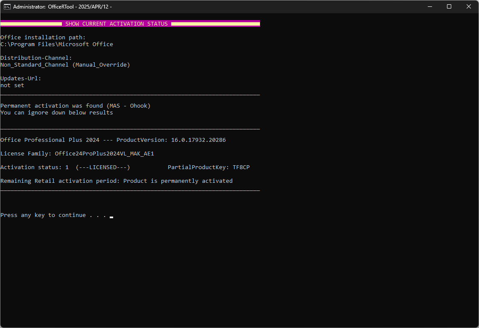
Task: Click 'Permanent activation was found (MAS - Ohook)'
Action: click(76, 106)
